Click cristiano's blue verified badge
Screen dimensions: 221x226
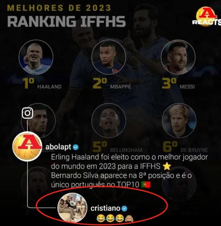[x=124, y=209]
